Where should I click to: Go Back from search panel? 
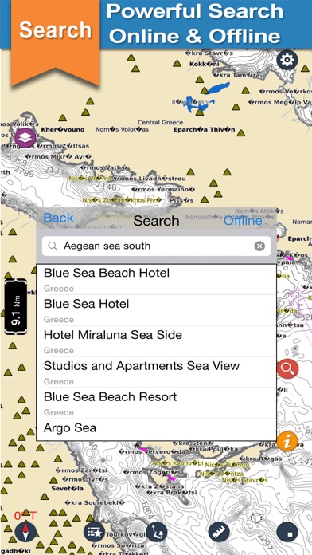[x=58, y=218]
